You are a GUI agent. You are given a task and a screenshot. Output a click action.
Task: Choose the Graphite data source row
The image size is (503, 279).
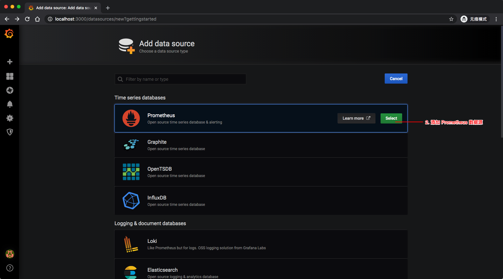coord(261,145)
